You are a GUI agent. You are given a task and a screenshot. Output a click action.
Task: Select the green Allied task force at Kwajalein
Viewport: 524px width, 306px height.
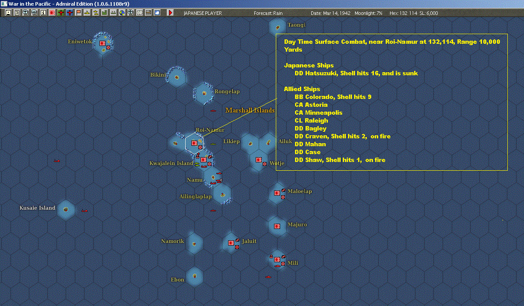point(197,164)
